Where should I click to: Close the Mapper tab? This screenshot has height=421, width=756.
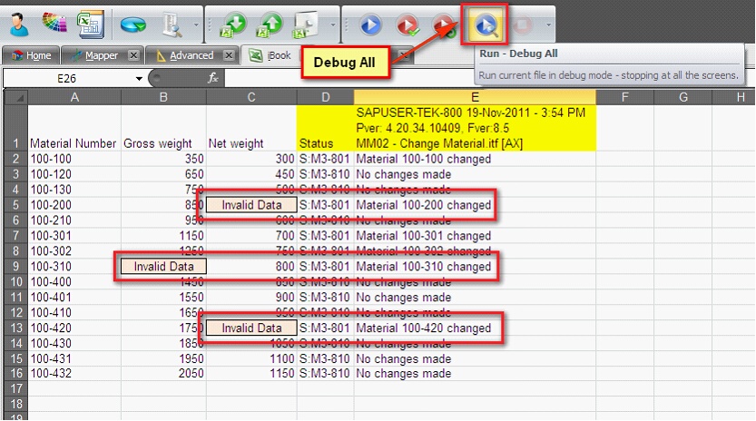click(x=133, y=55)
